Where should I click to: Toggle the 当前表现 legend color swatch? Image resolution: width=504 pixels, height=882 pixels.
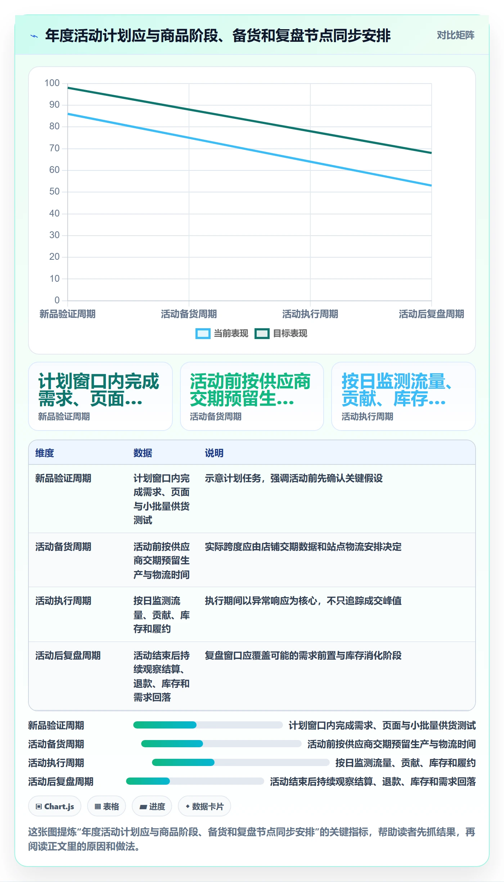pyautogui.click(x=203, y=334)
